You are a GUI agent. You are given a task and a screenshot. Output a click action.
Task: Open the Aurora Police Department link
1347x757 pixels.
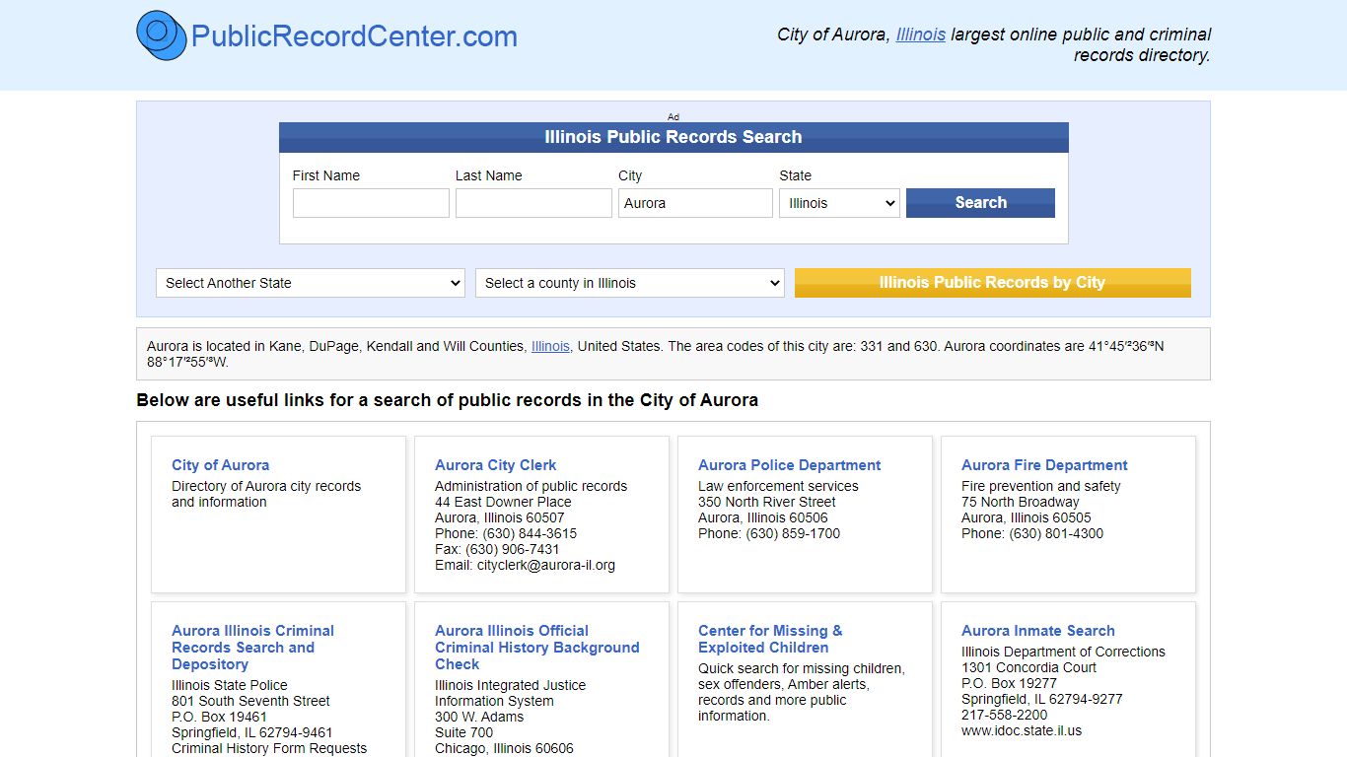(x=789, y=465)
